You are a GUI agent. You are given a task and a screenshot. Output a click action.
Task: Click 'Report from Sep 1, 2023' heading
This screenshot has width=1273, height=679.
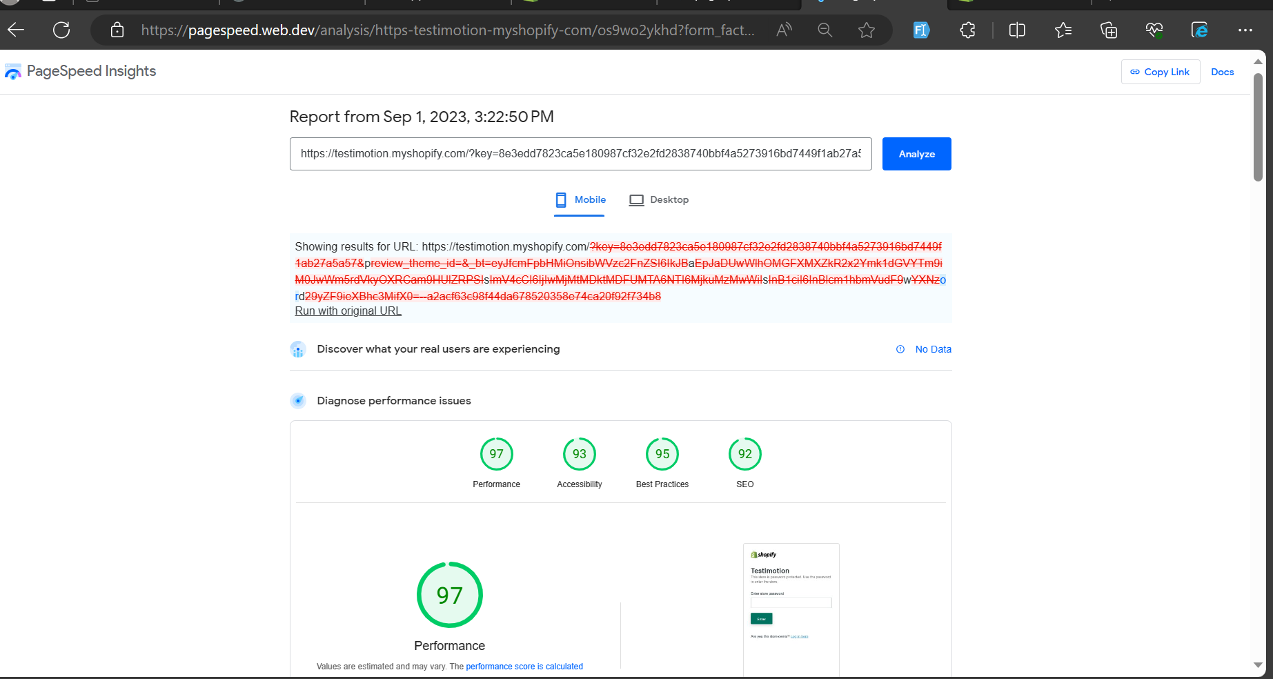(x=422, y=117)
